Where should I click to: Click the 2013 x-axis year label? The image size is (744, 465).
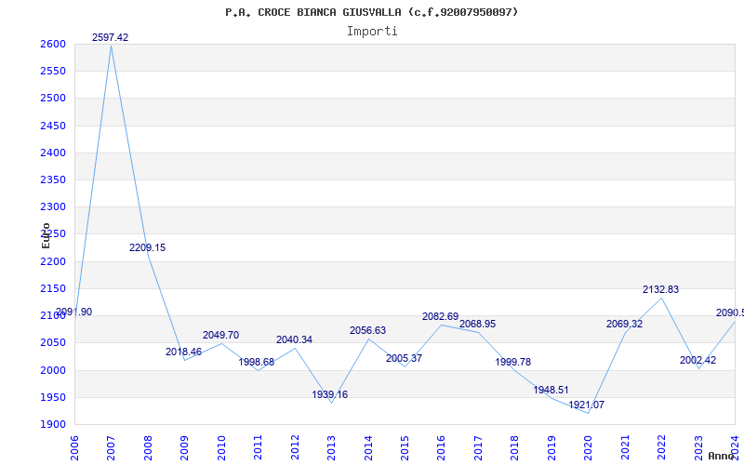[331, 448]
